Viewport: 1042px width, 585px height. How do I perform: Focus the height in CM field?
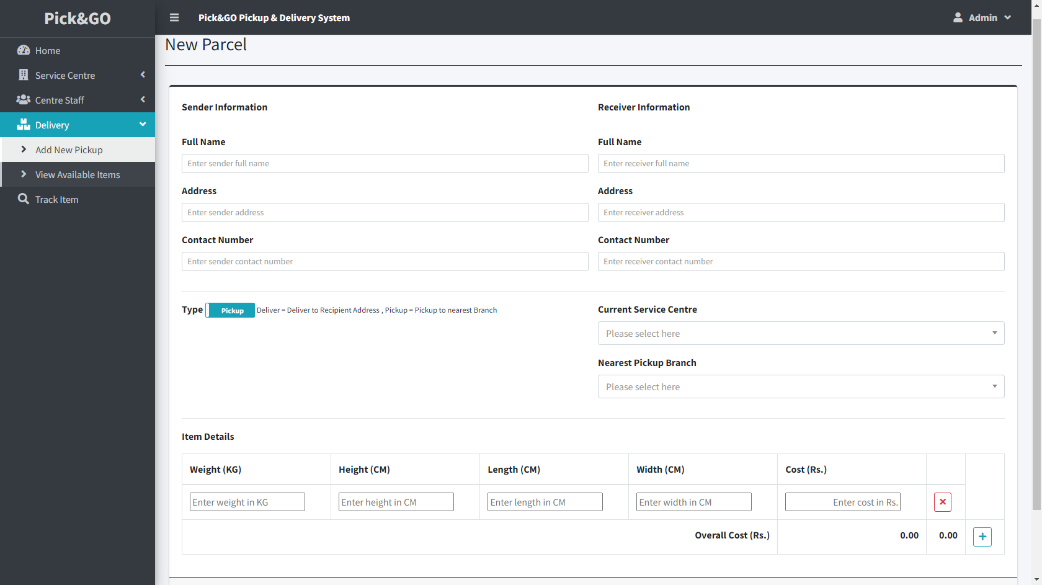point(396,502)
